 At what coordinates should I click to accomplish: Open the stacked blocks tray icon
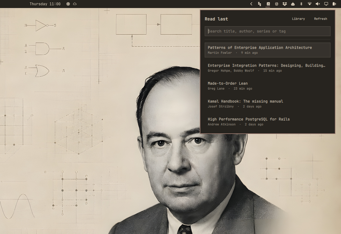pyautogui.click(x=259, y=4)
